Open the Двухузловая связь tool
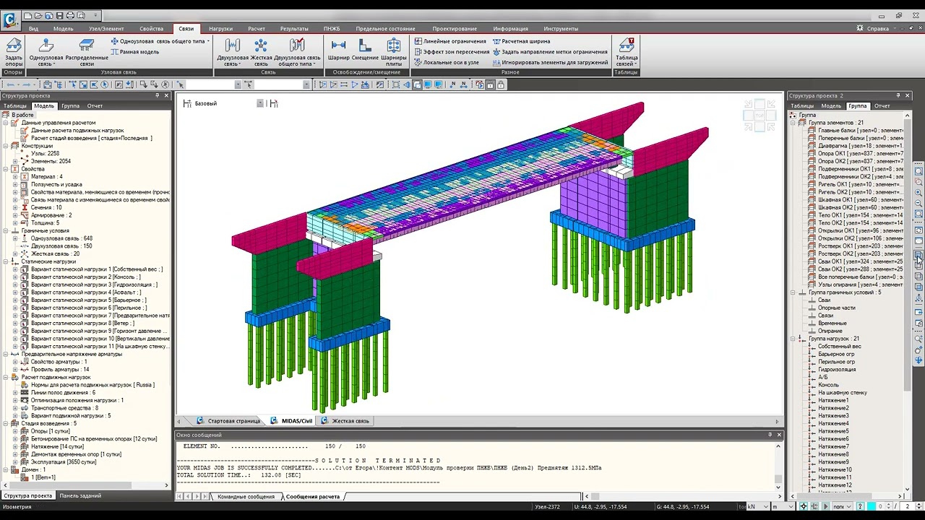Viewport: 925px width, 520px height. 233,52
